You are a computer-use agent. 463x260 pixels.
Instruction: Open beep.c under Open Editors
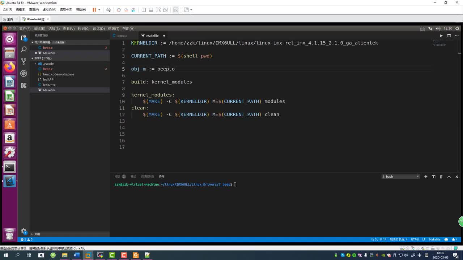pyautogui.click(x=48, y=48)
